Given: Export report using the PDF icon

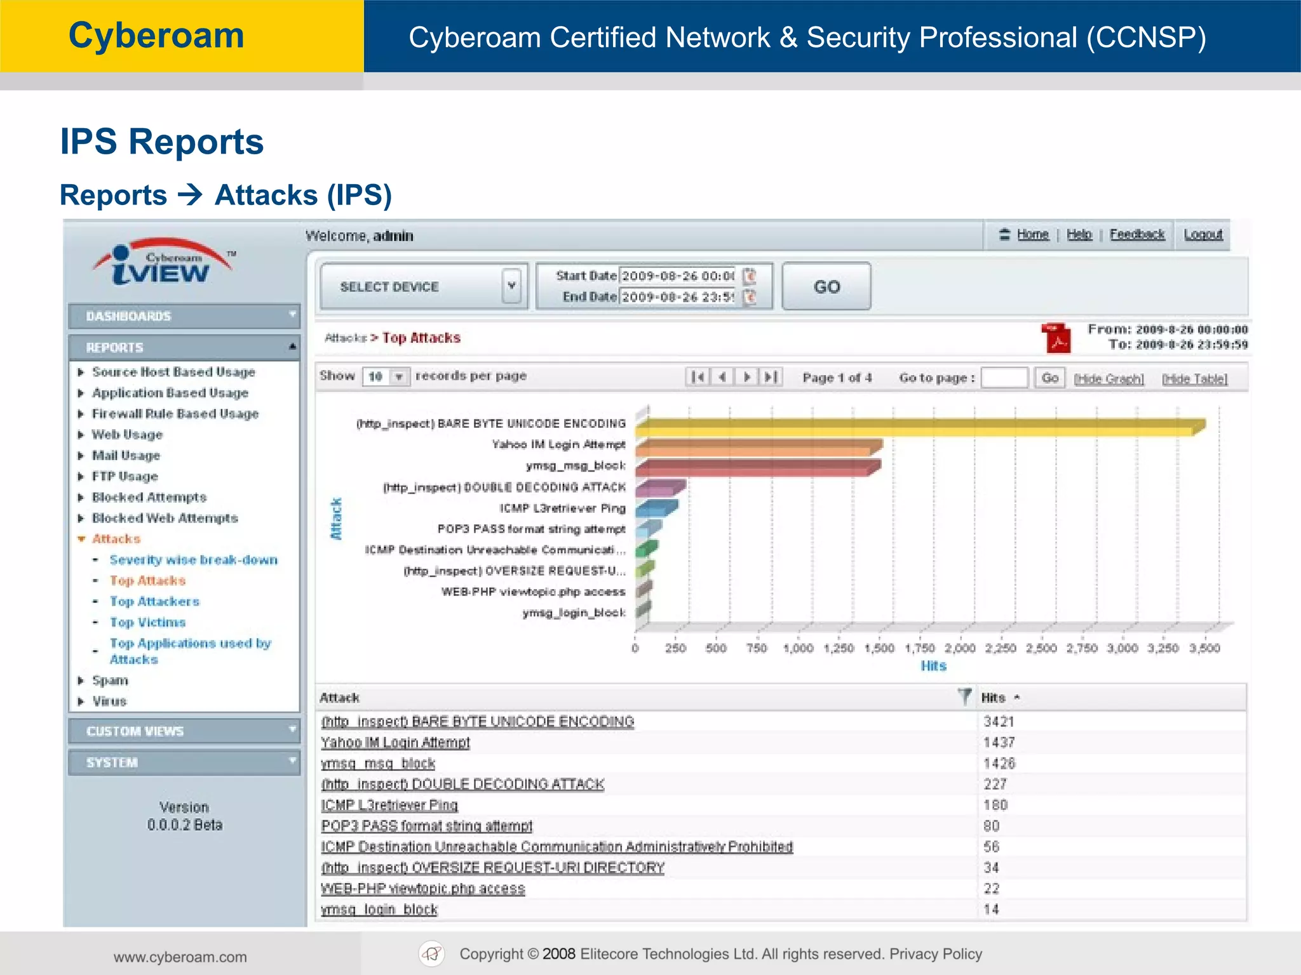Looking at the screenshot, I should (1055, 338).
